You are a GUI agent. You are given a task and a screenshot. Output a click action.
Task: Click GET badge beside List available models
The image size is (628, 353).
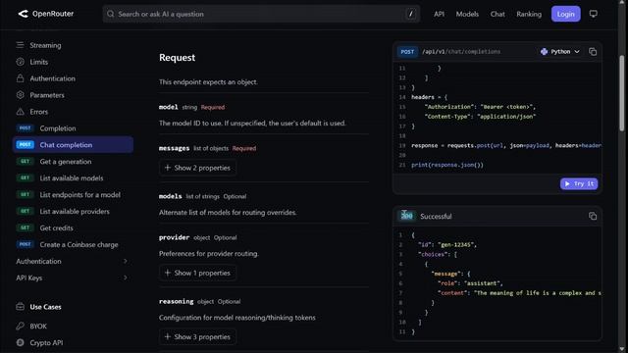[25, 177]
